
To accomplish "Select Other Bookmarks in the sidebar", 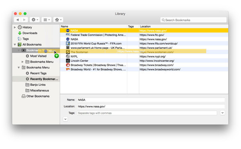I will [38, 96].
